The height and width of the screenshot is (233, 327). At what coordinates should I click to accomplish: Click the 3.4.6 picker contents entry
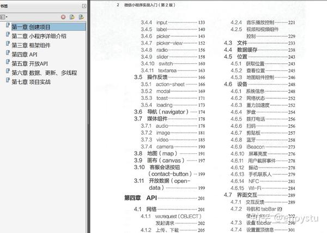click(x=173, y=36)
